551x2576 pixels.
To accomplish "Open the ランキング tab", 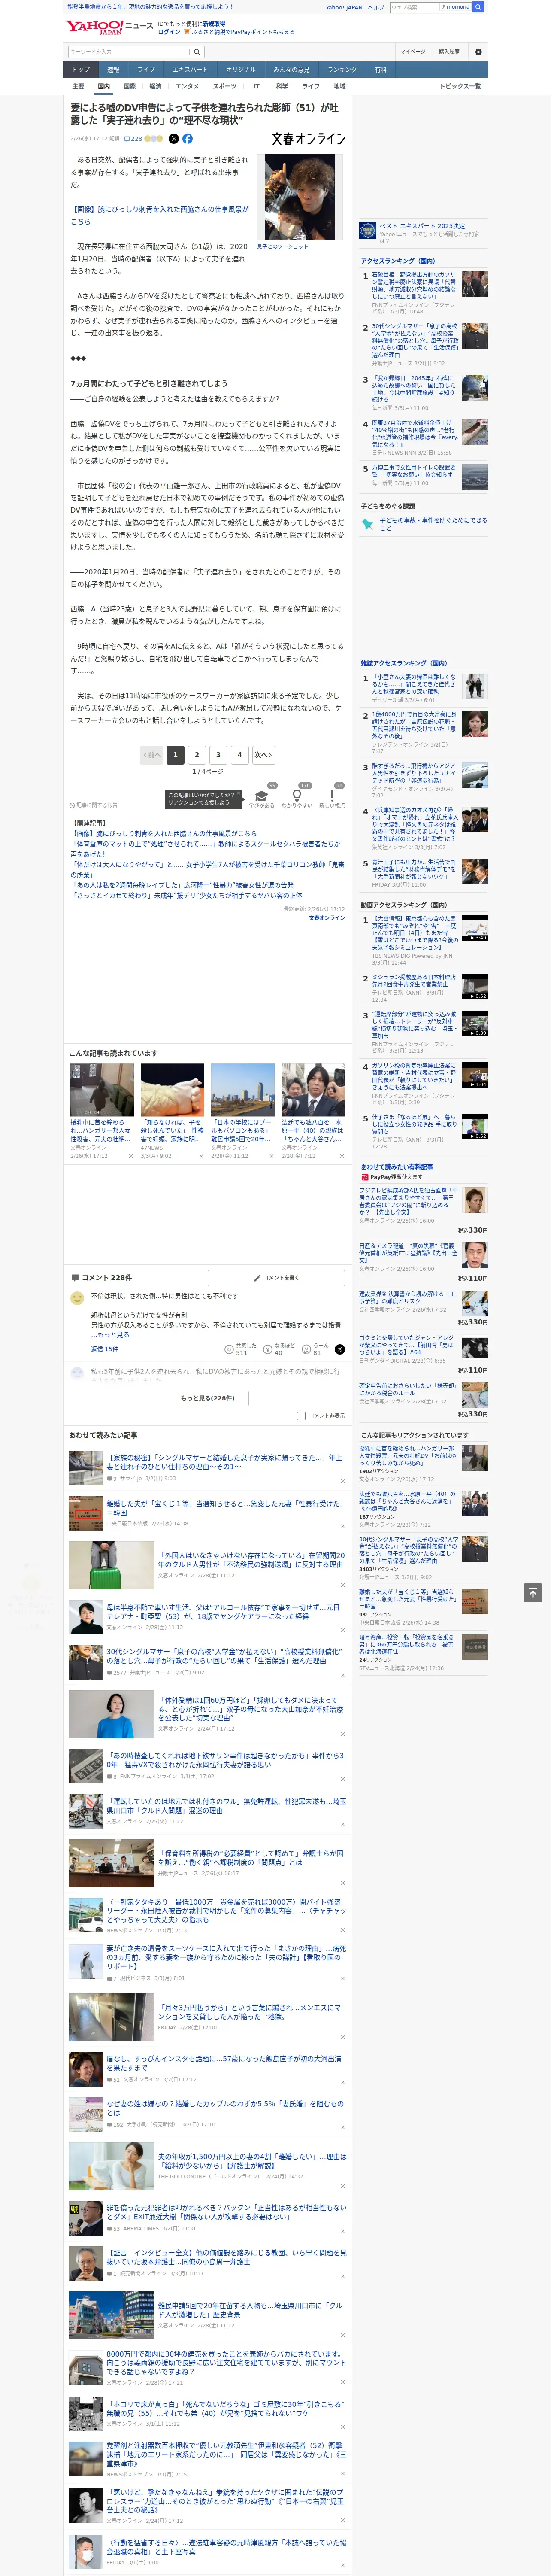I will pos(342,70).
